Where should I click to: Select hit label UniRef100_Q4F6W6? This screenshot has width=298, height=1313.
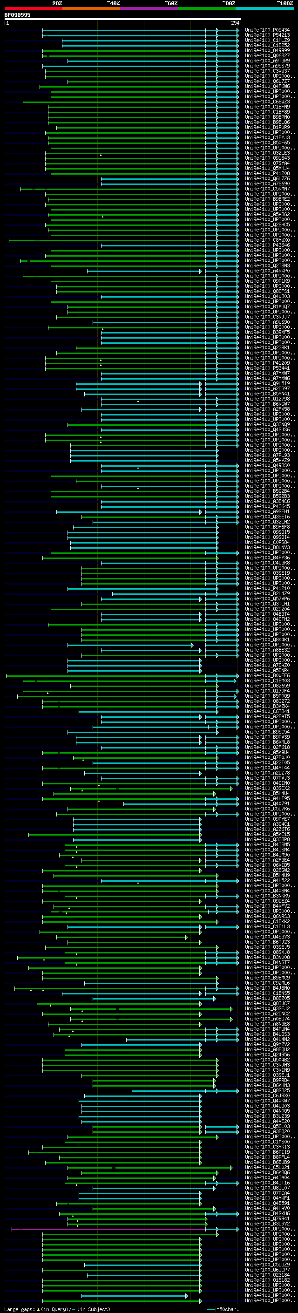pyautogui.click(x=267, y=86)
